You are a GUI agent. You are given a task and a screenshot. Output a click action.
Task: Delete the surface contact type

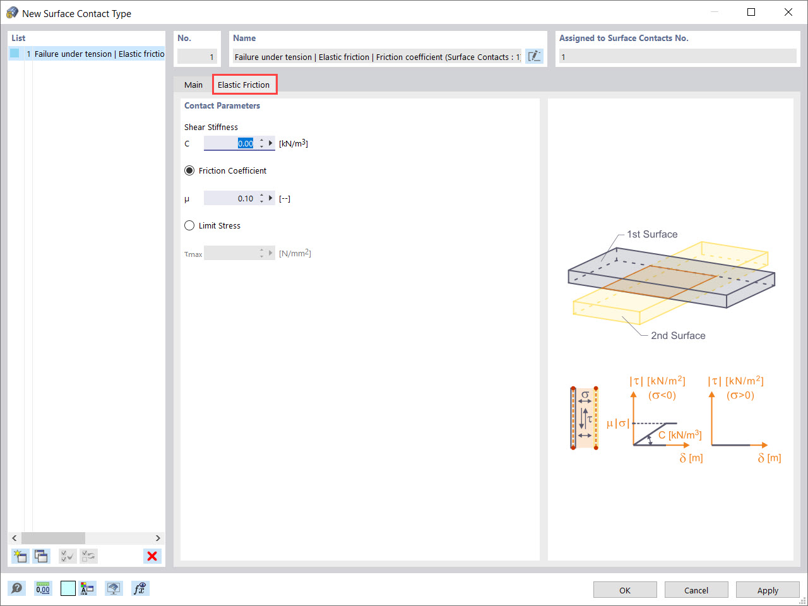(152, 556)
